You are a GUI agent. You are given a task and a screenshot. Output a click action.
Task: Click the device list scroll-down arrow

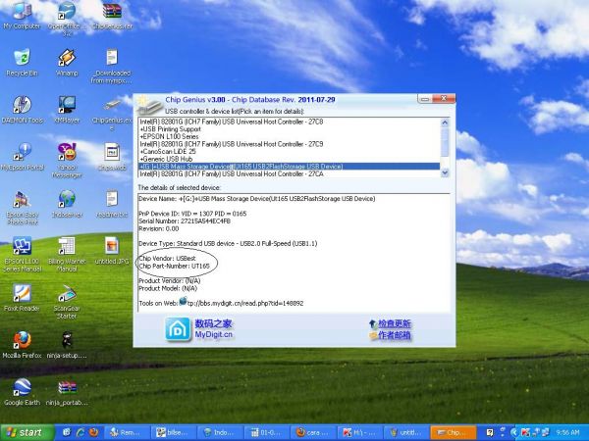[445, 172]
